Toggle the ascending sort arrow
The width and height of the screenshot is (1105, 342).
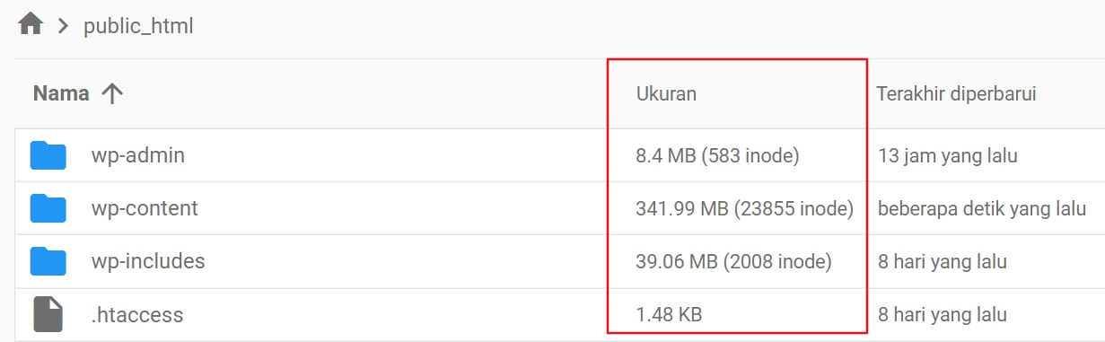coord(112,93)
